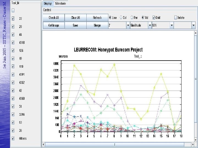Toggle the Tool_Id 42 checkbox
This screenshot has height=148, width=198.
pyautogui.click(x=13, y=90)
